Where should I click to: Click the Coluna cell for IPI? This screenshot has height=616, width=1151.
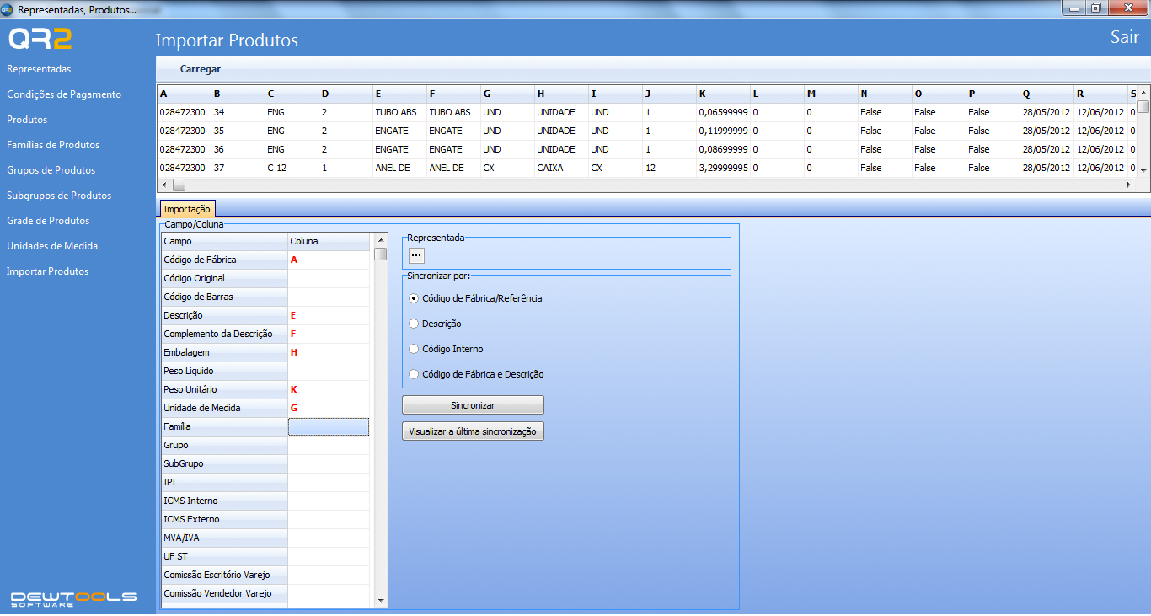tap(329, 482)
